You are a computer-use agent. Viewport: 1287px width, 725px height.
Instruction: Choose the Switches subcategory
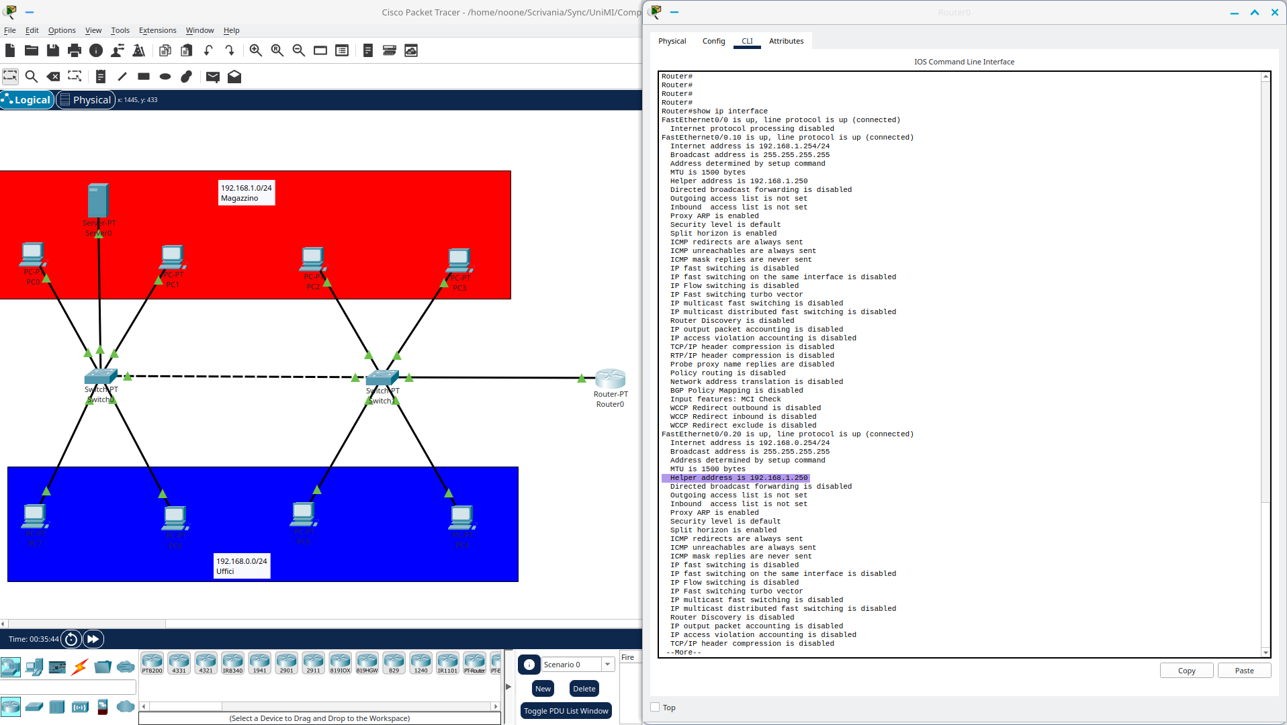click(x=34, y=706)
